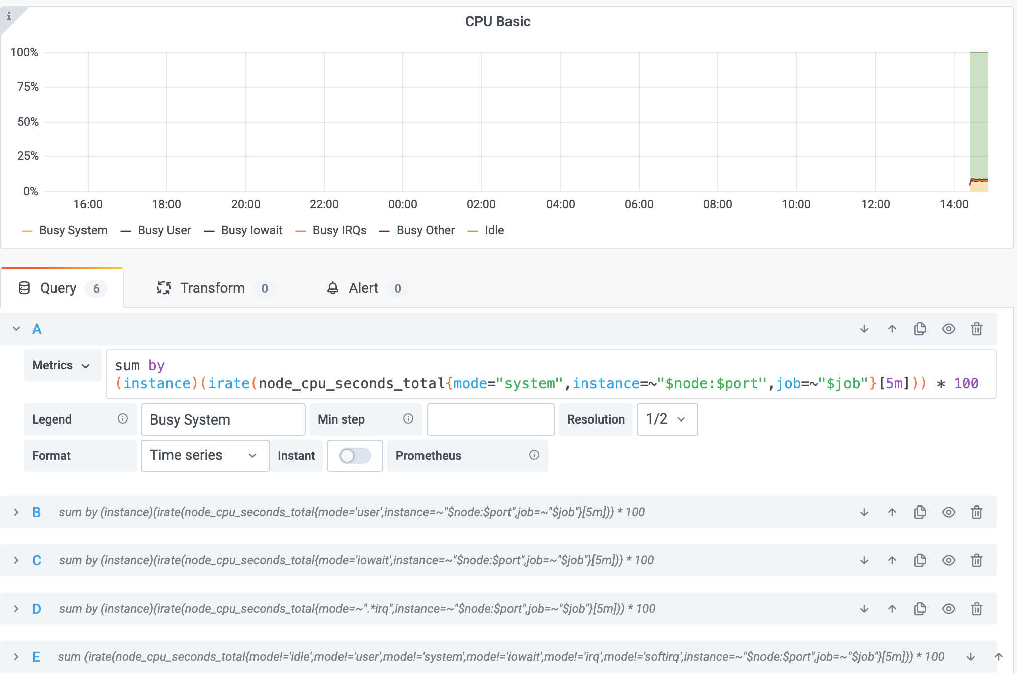Click inside the Legend field showing Busy System
Screen dimensions: 1017x674
[223, 419]
